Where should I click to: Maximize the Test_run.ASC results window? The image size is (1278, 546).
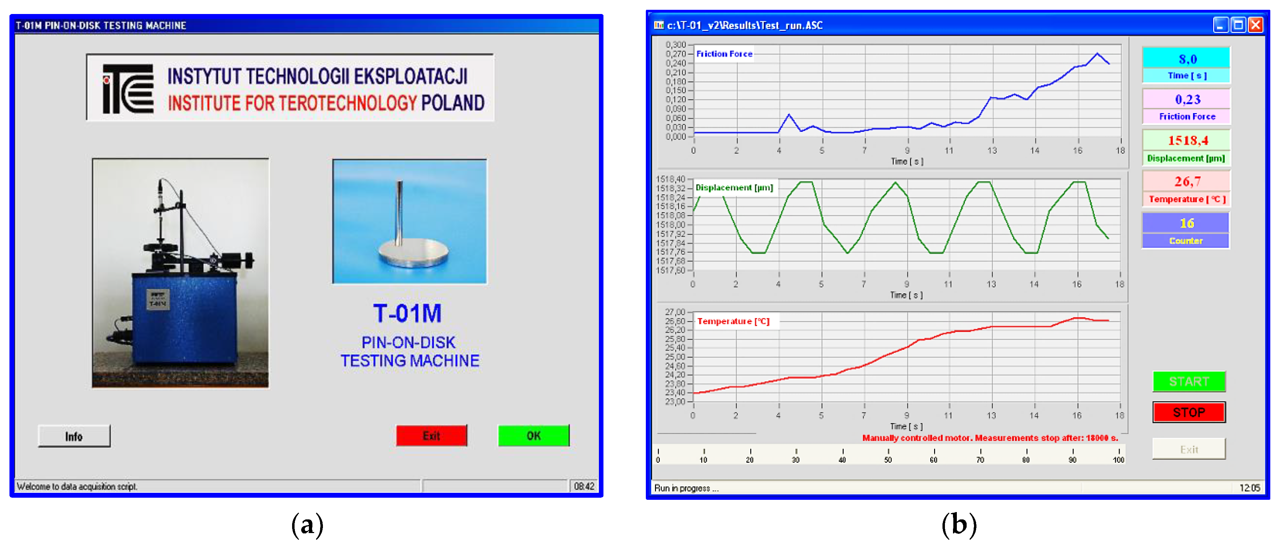pyautogui.click(x=1238, y=25)
